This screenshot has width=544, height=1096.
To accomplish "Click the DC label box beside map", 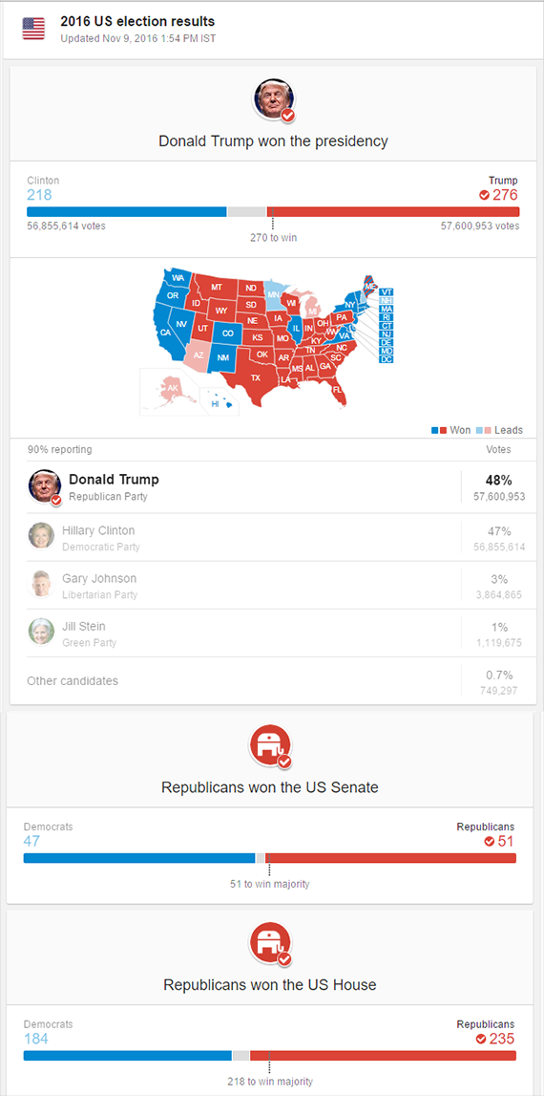I will click(x=387, y=358).
